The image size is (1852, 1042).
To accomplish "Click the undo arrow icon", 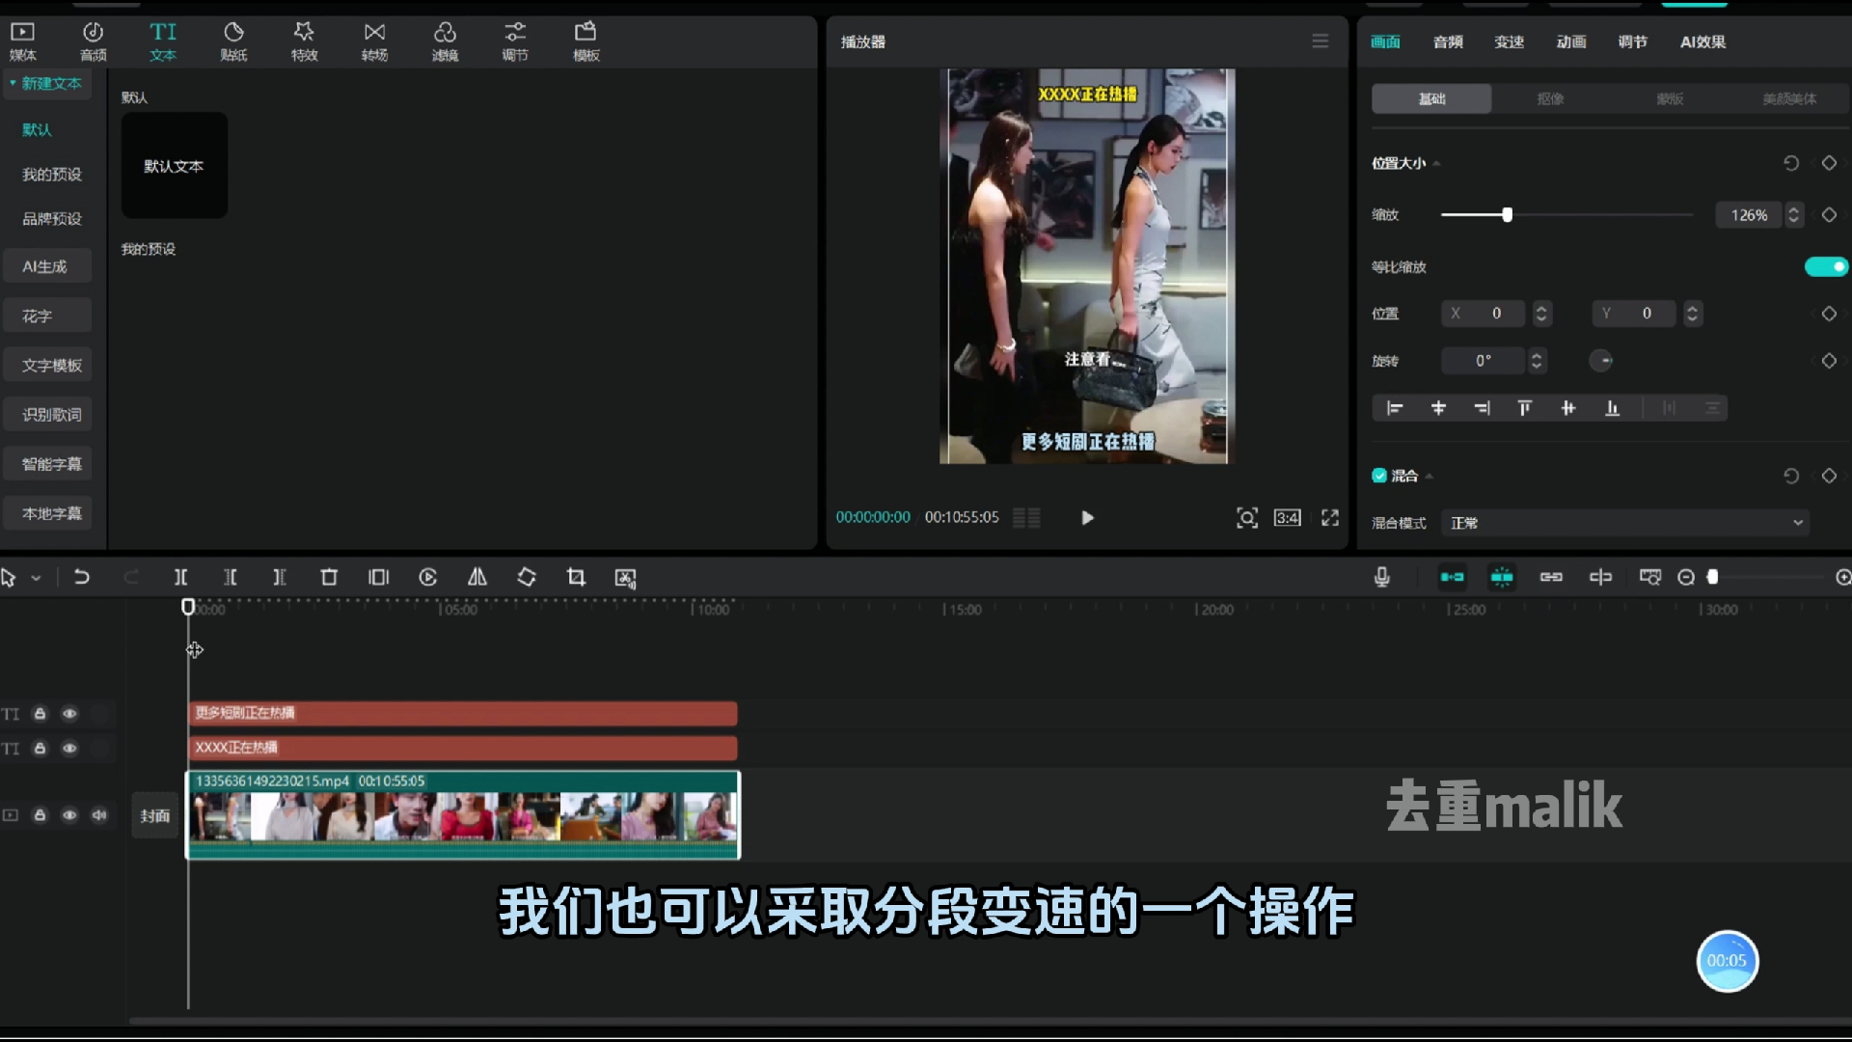I will pos(80,578).
